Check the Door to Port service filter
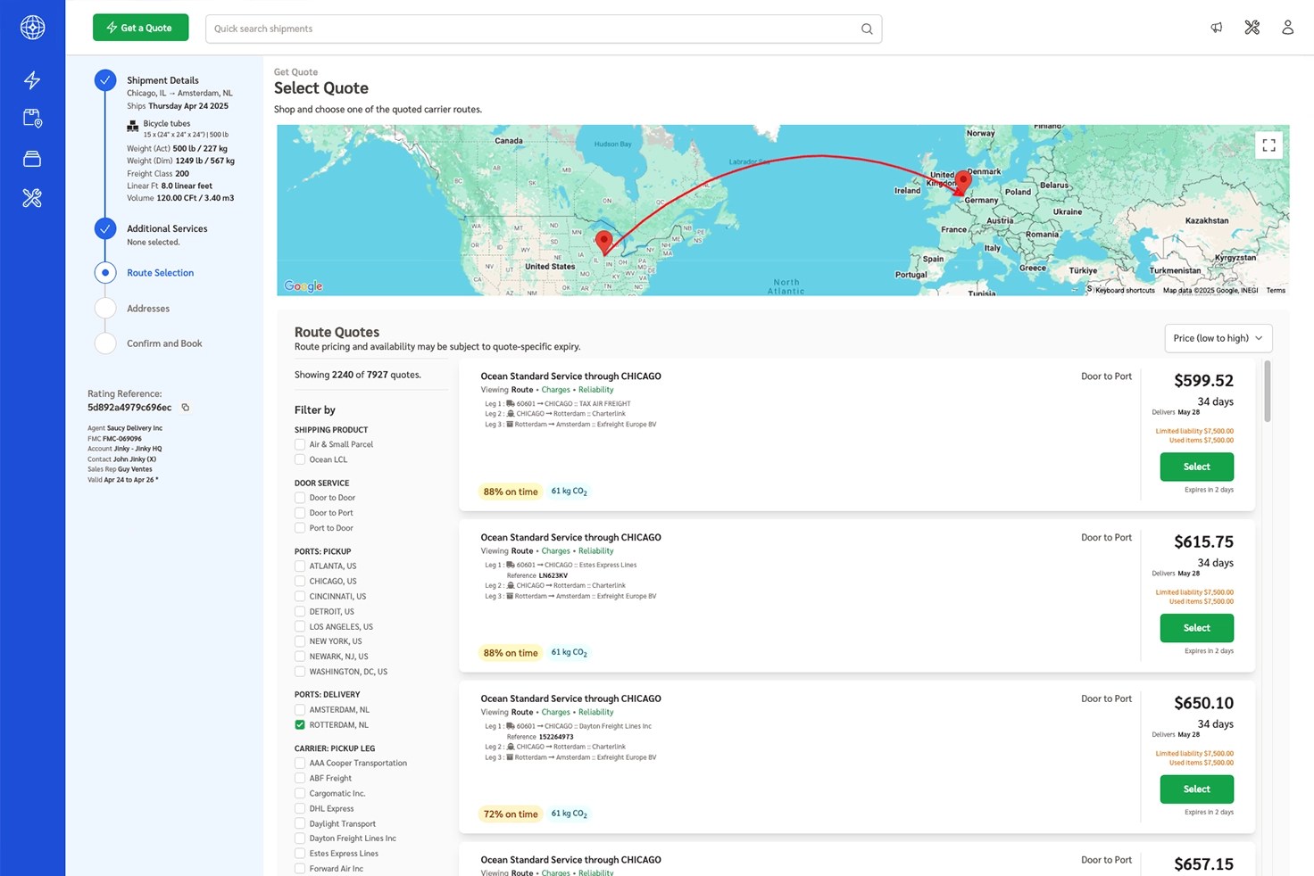The image size is (1314, 876). click(x=300, y=513)
